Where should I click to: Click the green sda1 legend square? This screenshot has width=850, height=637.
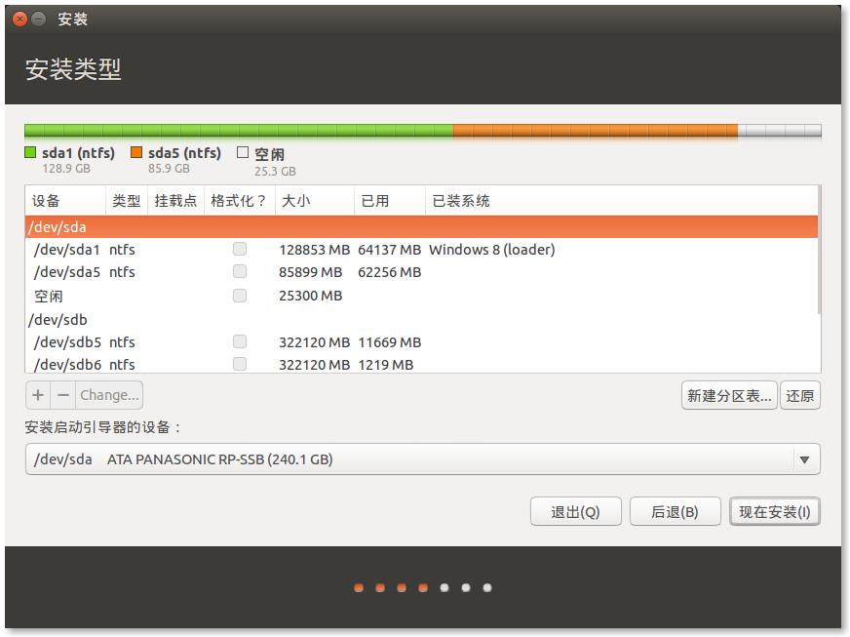[30, 153]
